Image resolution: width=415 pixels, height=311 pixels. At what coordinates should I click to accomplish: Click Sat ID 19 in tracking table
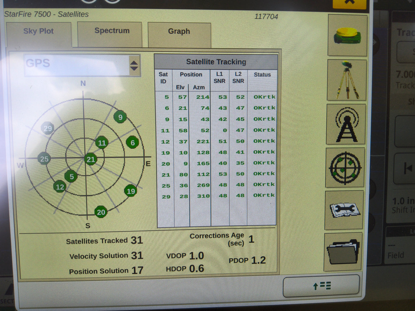(x=165, y=153)
